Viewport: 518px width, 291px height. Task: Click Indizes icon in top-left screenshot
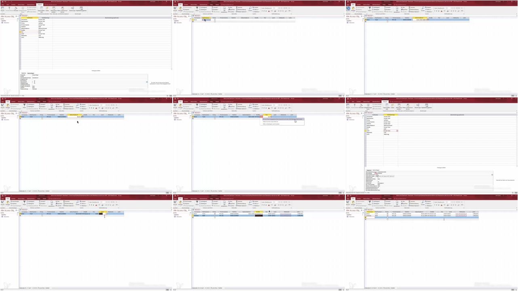[x=47, y=9]
